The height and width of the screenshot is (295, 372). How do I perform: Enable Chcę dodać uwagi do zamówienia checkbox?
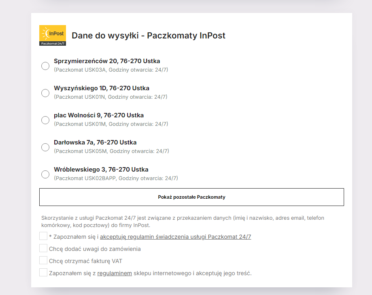point(43,248)
